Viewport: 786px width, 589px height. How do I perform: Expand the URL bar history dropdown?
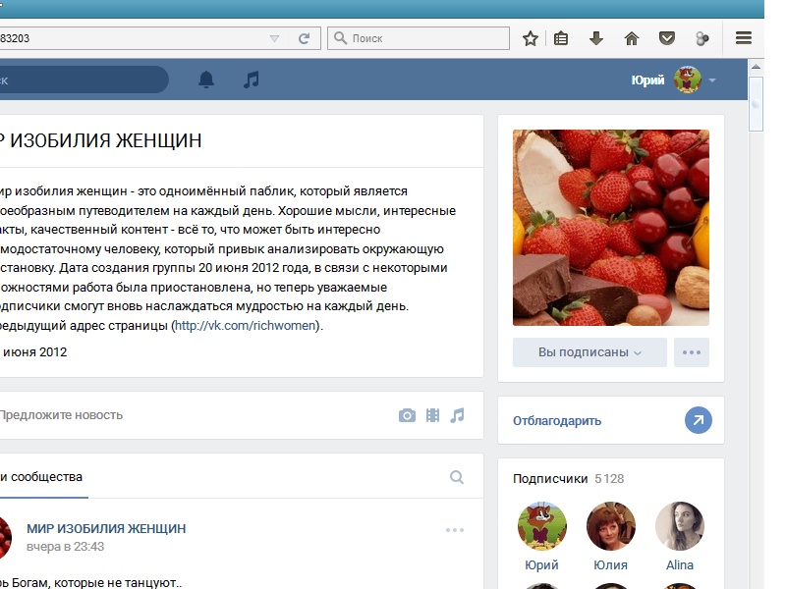274,38
